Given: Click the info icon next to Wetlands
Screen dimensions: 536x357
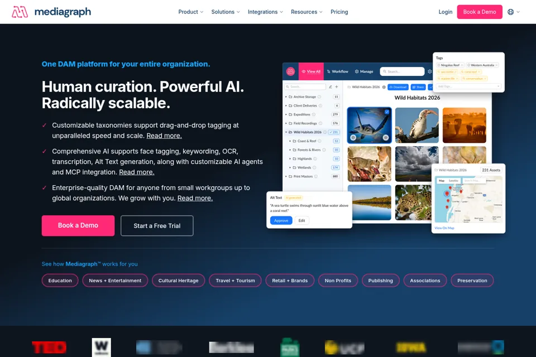Looking at the screenshot, I should (x=314, y=168).
